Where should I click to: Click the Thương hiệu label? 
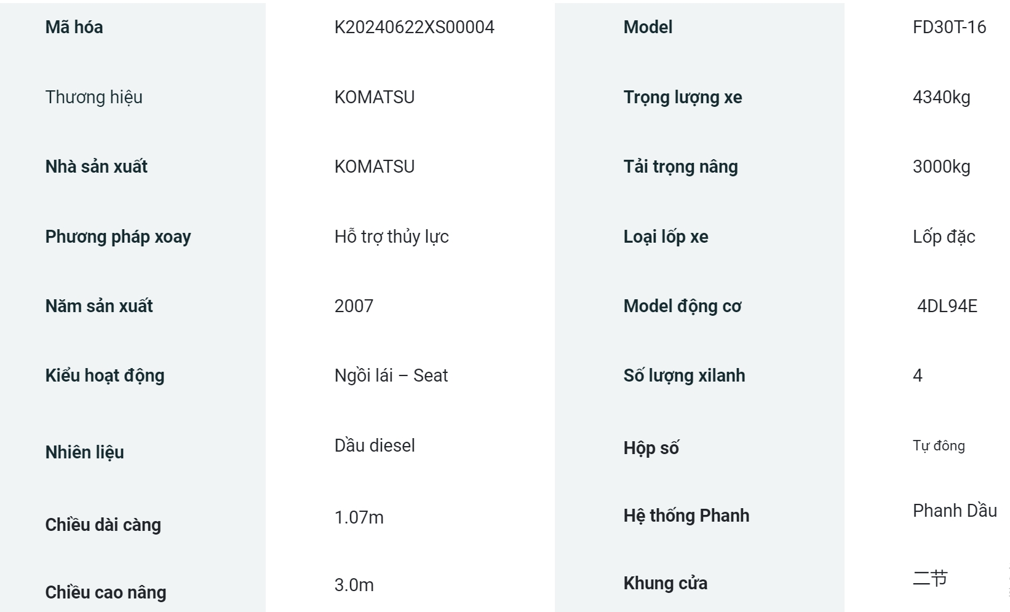93,97
